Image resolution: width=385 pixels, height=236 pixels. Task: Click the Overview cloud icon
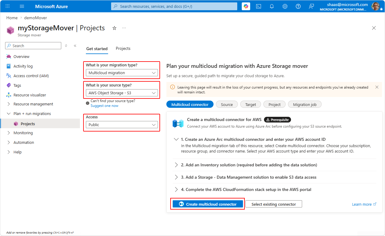[9, 56]
